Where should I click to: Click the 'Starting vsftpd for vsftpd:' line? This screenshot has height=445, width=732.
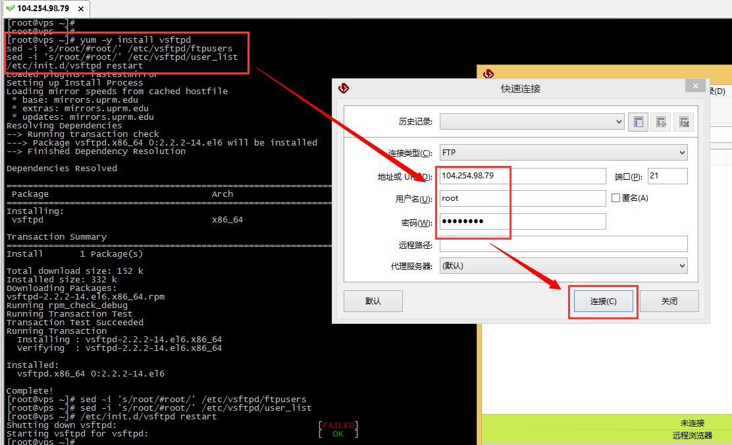[77, 433]
